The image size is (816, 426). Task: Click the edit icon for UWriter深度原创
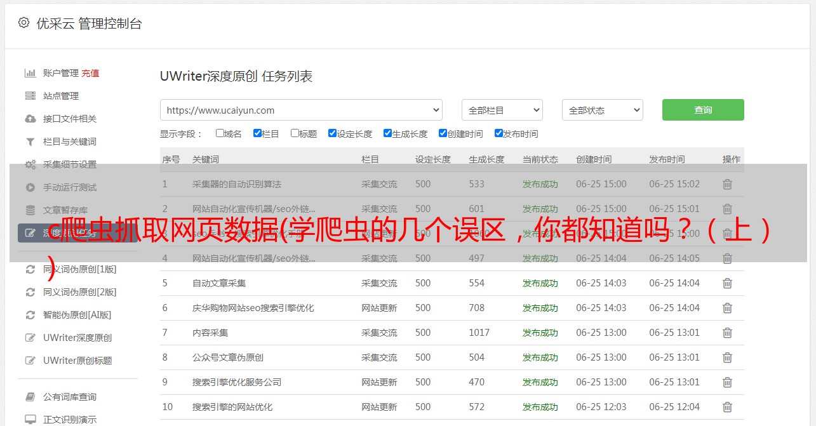pos(30,338)
